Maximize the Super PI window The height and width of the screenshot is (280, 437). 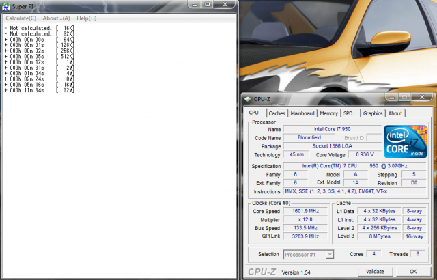[x=208, y=5]
